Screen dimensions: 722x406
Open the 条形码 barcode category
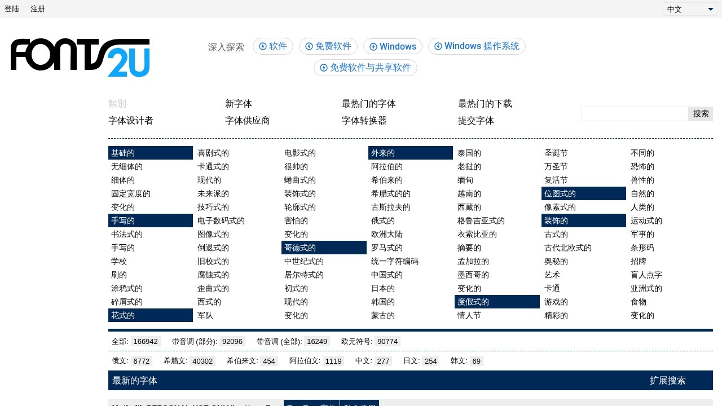(x=642, y=248)
